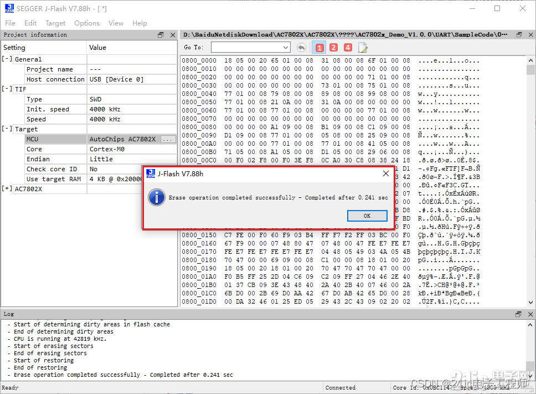Close the hex data file window
The image size is (536, 394).
coord(531,34)
